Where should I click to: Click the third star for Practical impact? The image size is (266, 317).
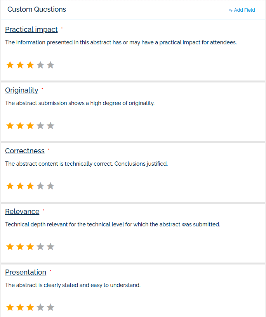click(x=30, y=65)
